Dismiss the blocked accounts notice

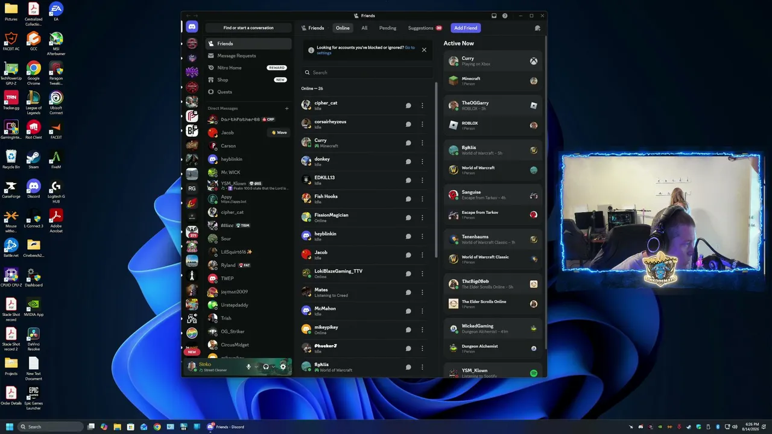coord(424,50)
